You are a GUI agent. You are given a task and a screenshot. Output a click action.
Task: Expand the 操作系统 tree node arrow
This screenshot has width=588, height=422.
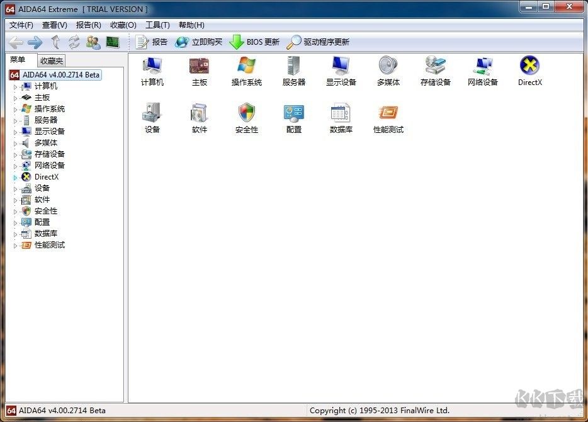click(x=15, y=110)
